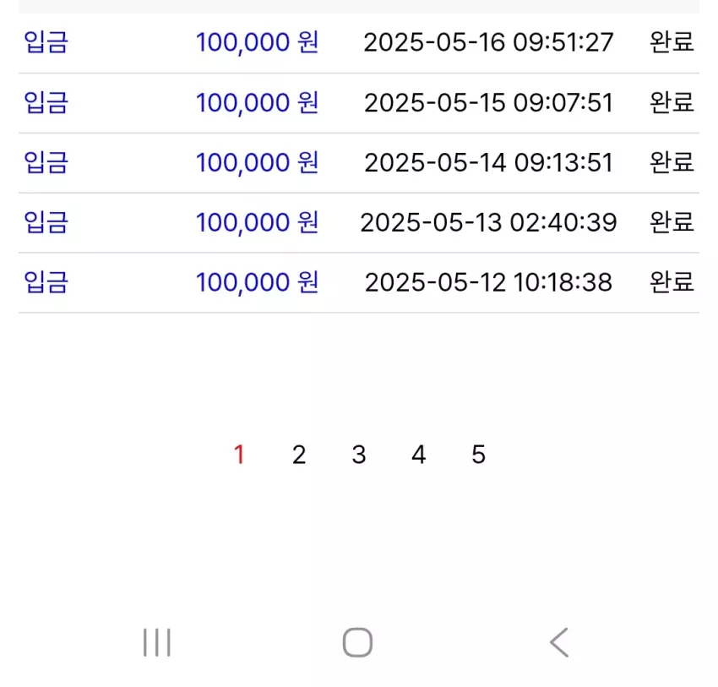Go to page 3 of history
The width and height of the screenshot is (718, 687).
coord(359,455)
